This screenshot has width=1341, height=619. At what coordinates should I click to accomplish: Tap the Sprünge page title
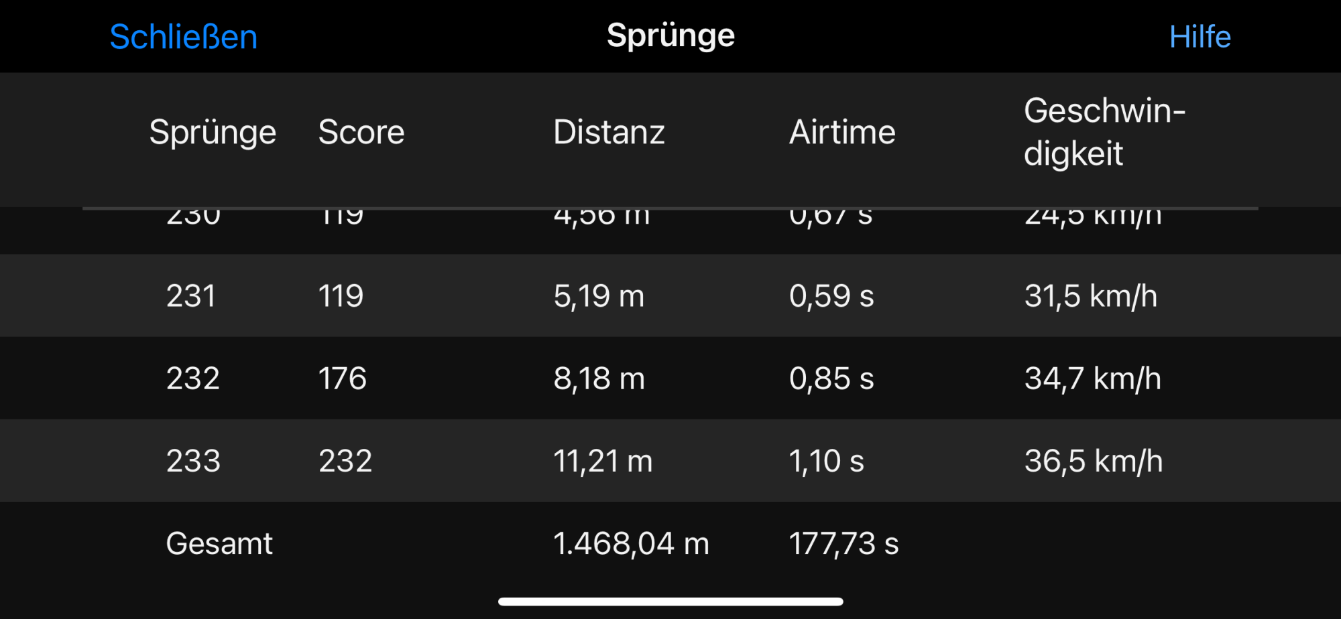(670, 36)
